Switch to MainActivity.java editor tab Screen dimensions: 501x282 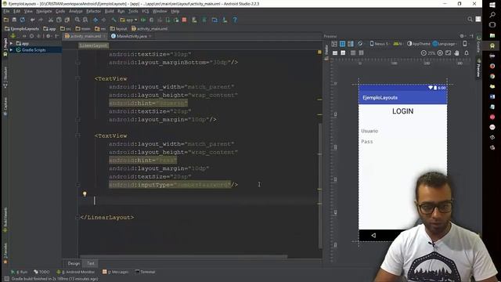tap(132, 36)
